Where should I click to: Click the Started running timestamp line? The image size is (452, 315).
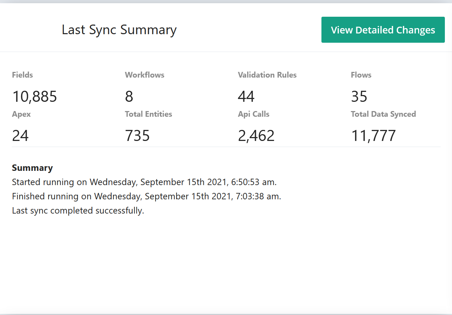144,182
